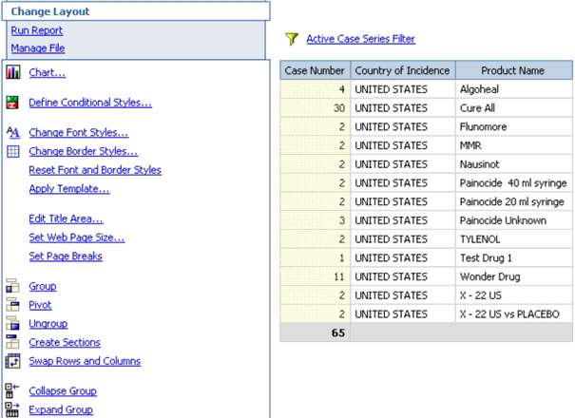This screenshot has height=418, width=575.
Task: Click Reset Font and Border Styles
Action: (95, 170)
